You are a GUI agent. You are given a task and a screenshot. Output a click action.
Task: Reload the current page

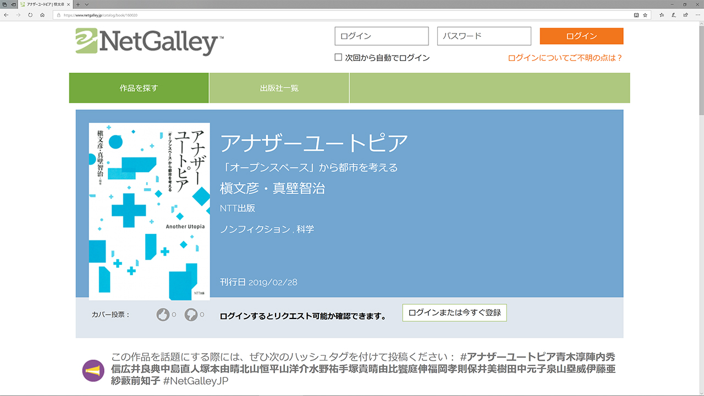[30, 15]
